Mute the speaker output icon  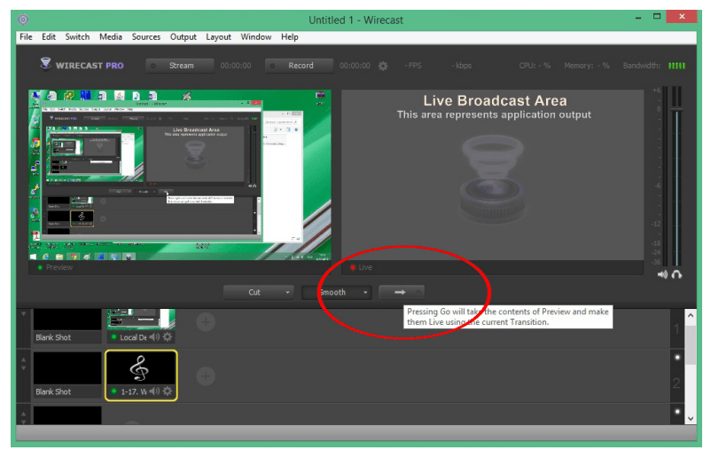point(662,274)
